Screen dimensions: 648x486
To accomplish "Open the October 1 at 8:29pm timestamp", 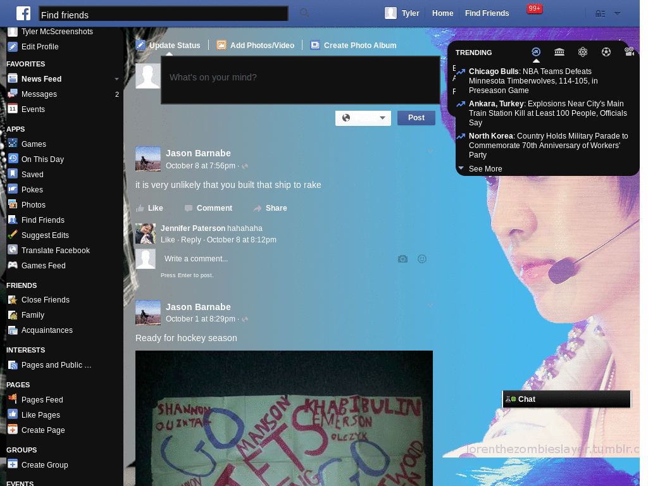I will (201, 319).
